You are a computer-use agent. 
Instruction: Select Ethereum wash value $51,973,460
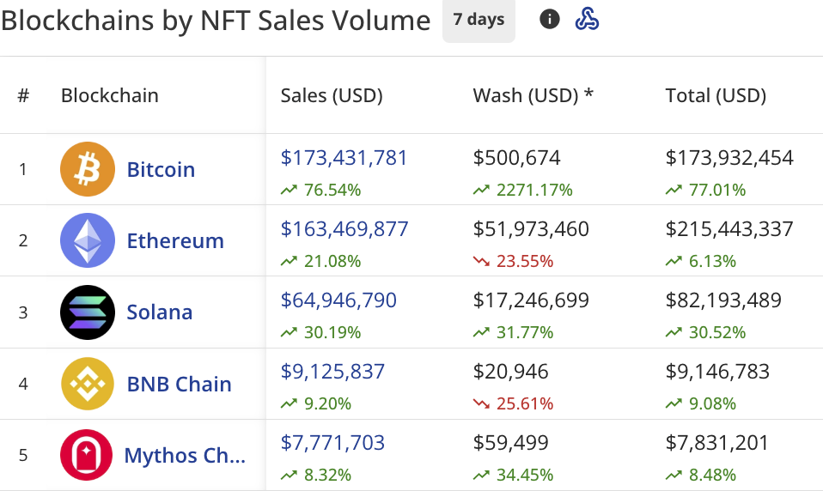point(531,228)
